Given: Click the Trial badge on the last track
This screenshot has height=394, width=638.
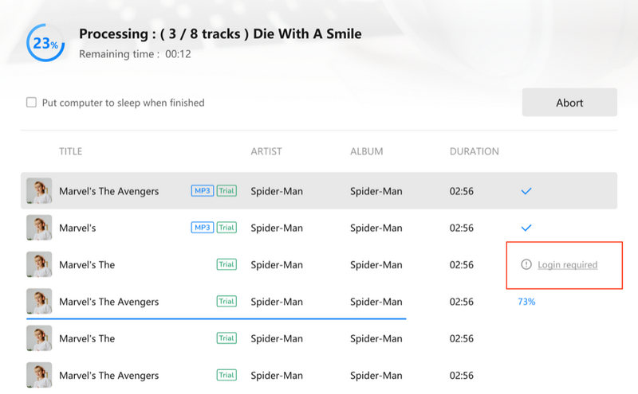Looking at the screenshot, I should (226, 376).
